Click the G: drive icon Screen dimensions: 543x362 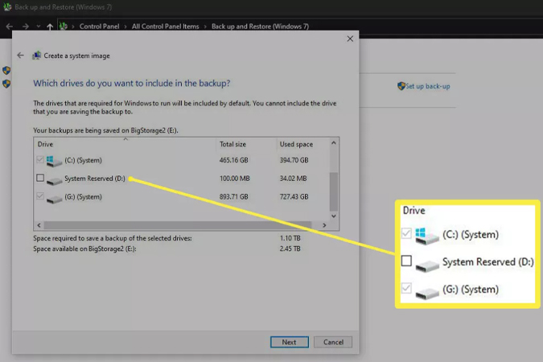click(x=54, y=197)
